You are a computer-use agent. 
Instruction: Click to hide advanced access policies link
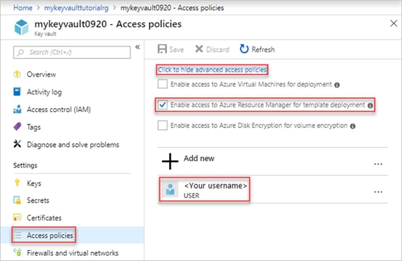212,70
